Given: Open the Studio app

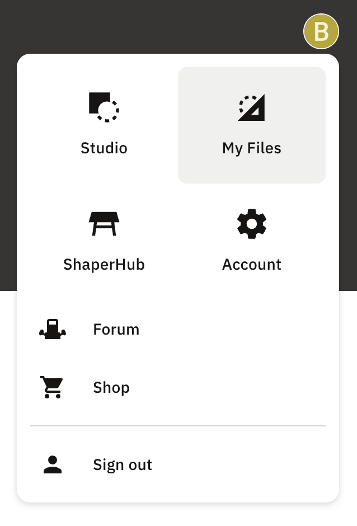Looking at the screenshot, I should pyautogui.click(x=104, y=124).
